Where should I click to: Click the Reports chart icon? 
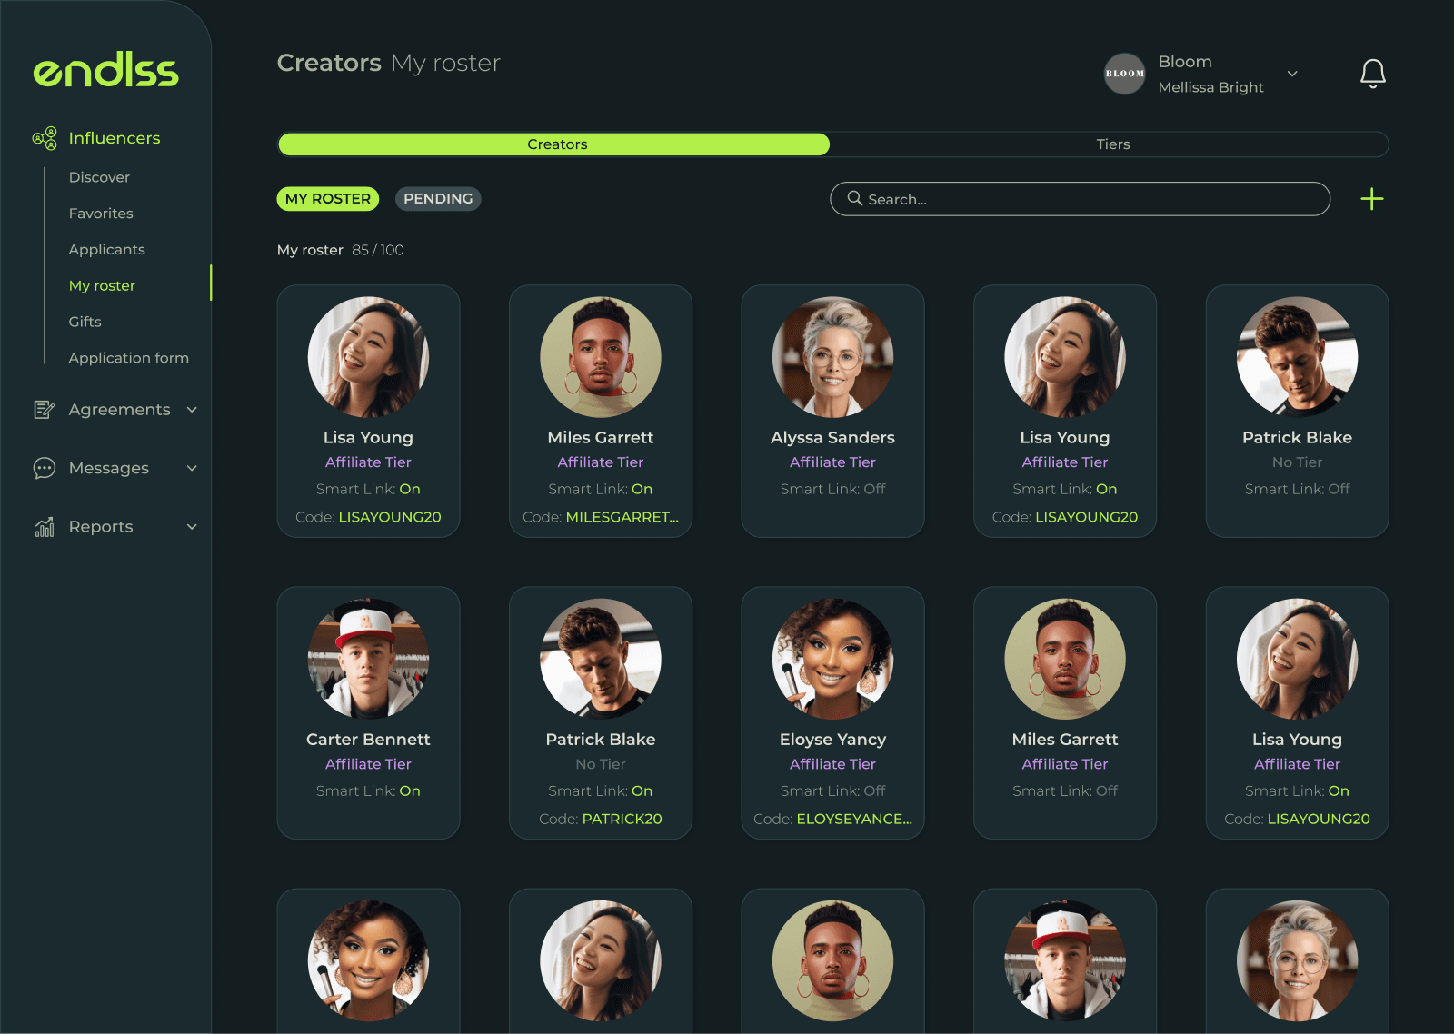tap(44, 527)
